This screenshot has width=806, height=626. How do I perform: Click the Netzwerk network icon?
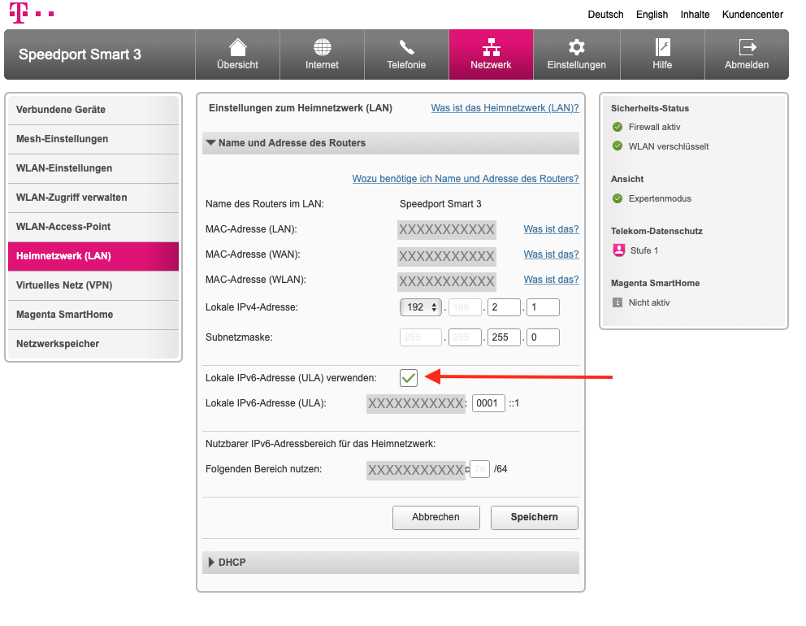[491, 47]
